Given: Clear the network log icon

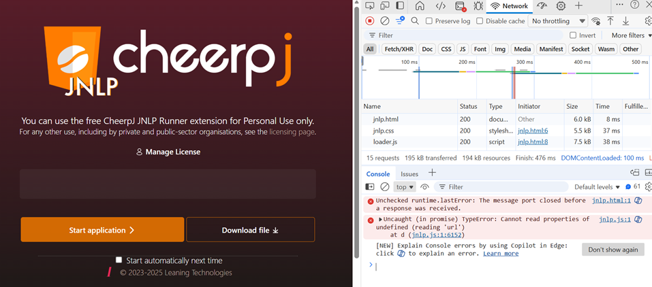Looking at the screenshot, I should pyautogui.click(x=385, y=21).
